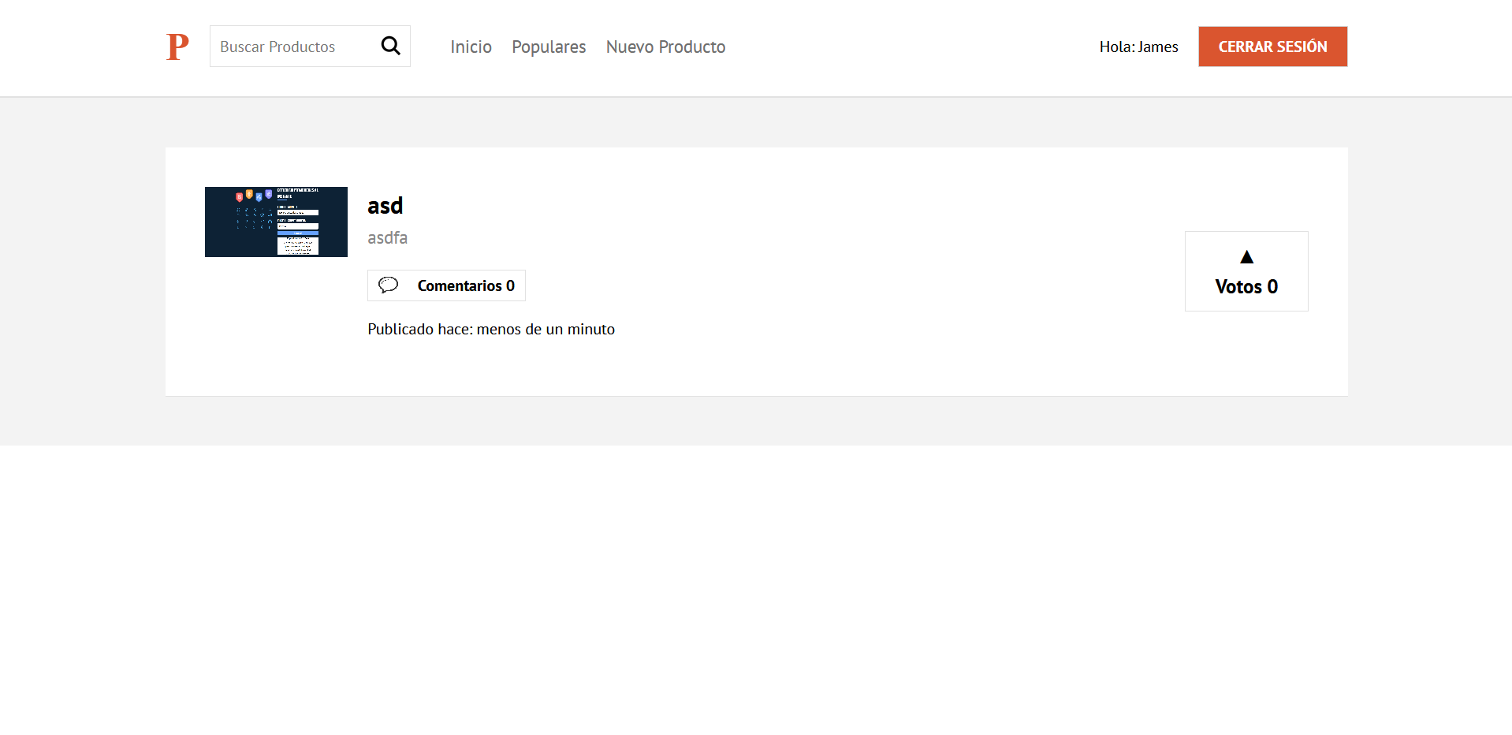Go to the Inicio page
This screenshot has width=1512, height=735.
pos(471,47)
